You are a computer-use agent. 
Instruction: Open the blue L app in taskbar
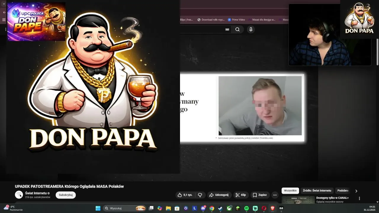(195, 208)
